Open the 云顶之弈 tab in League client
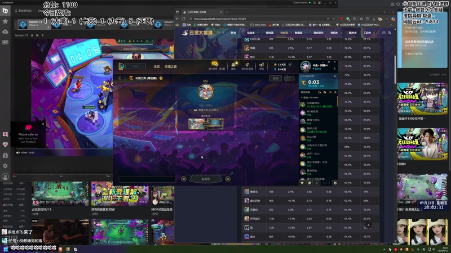 click(171, 66)
